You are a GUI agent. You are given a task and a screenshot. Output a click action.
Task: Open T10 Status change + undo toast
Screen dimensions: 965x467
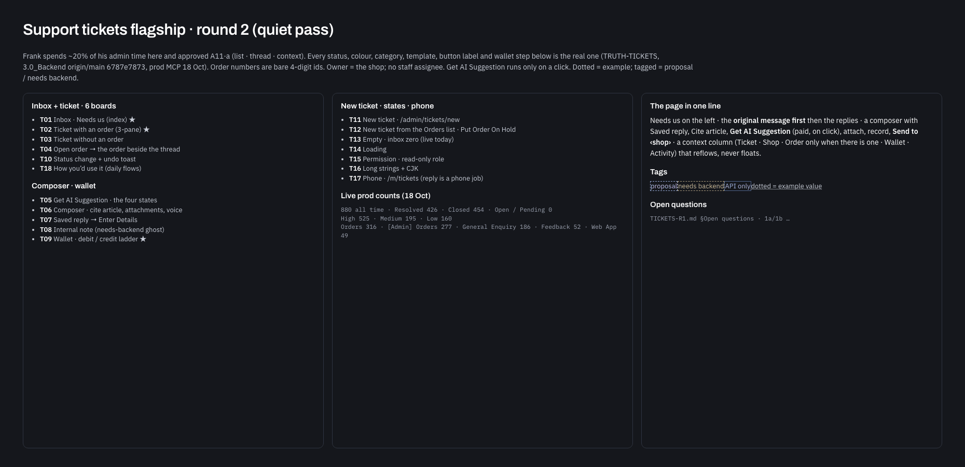tap(88, 159)
